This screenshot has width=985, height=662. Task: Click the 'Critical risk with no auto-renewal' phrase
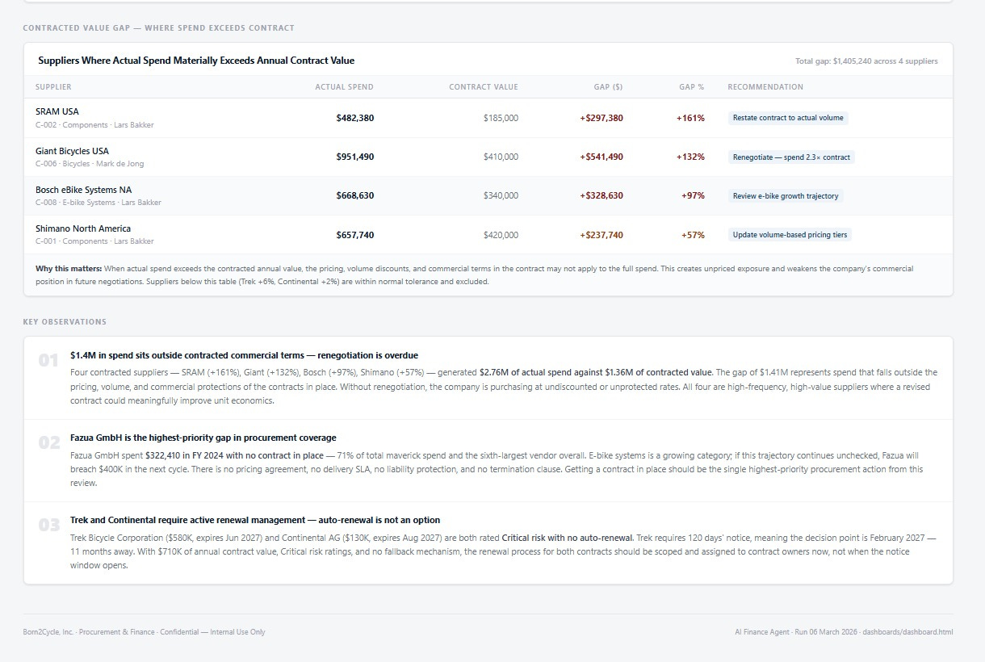pyautogui.click(x=567, y=538)
